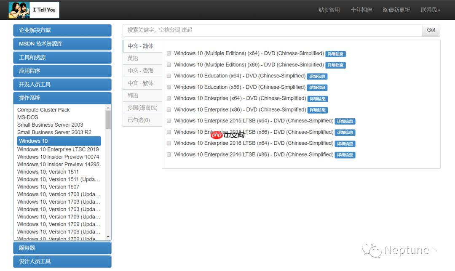This screenshot has width=455, height=271.
Task: Click the OS list scrollbar thumb
Action: point(108,120)
